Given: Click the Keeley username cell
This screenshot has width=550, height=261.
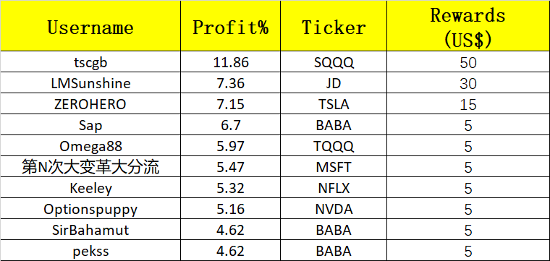Looking at the screenshot, I should tap(90, 188).
